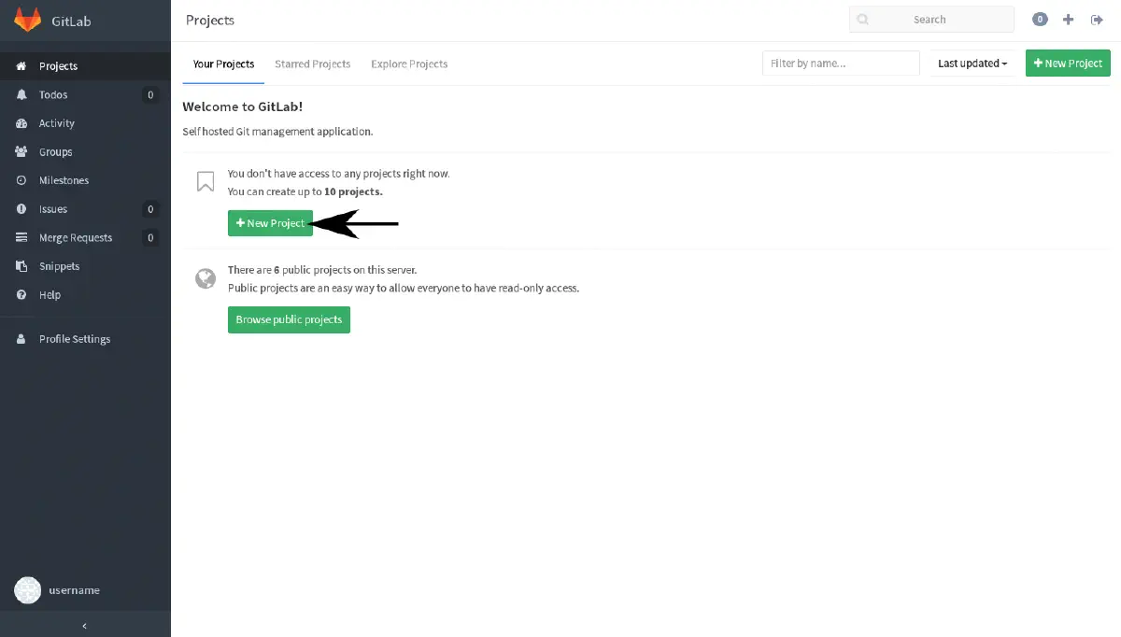Click the green New Project button top right

point(1068,64)
